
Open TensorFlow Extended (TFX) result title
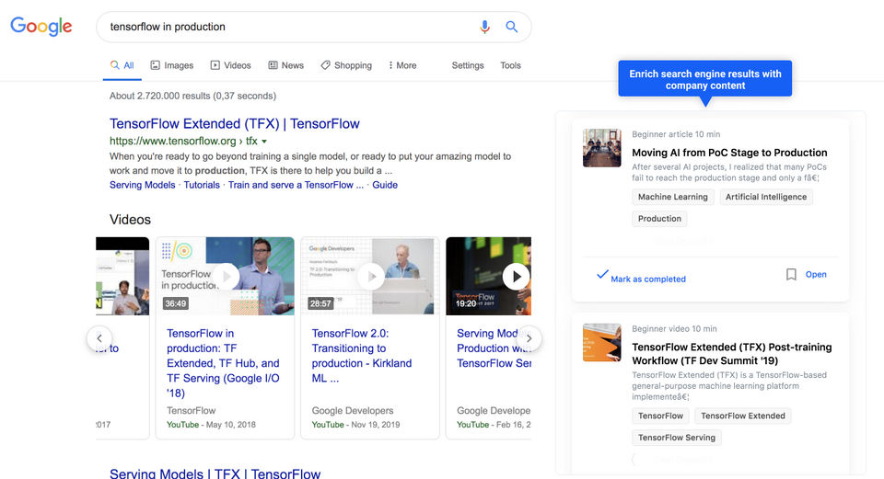(235, 124)
